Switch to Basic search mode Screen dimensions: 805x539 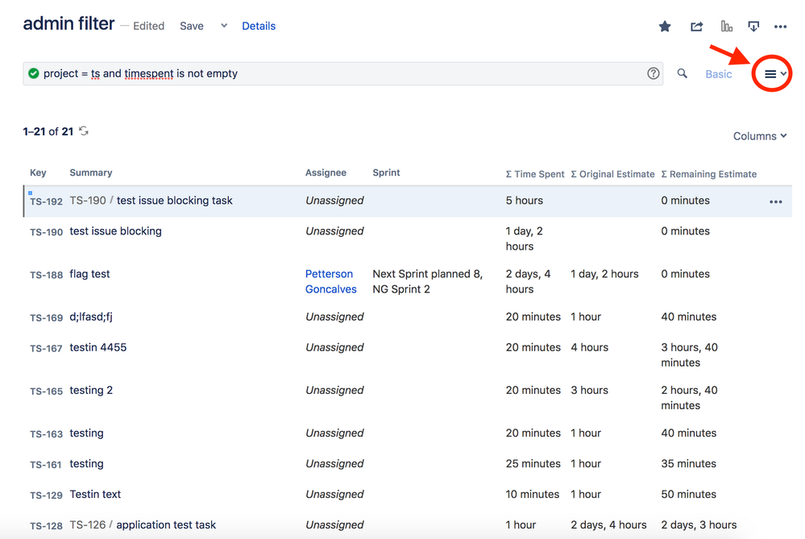point(718,74)
